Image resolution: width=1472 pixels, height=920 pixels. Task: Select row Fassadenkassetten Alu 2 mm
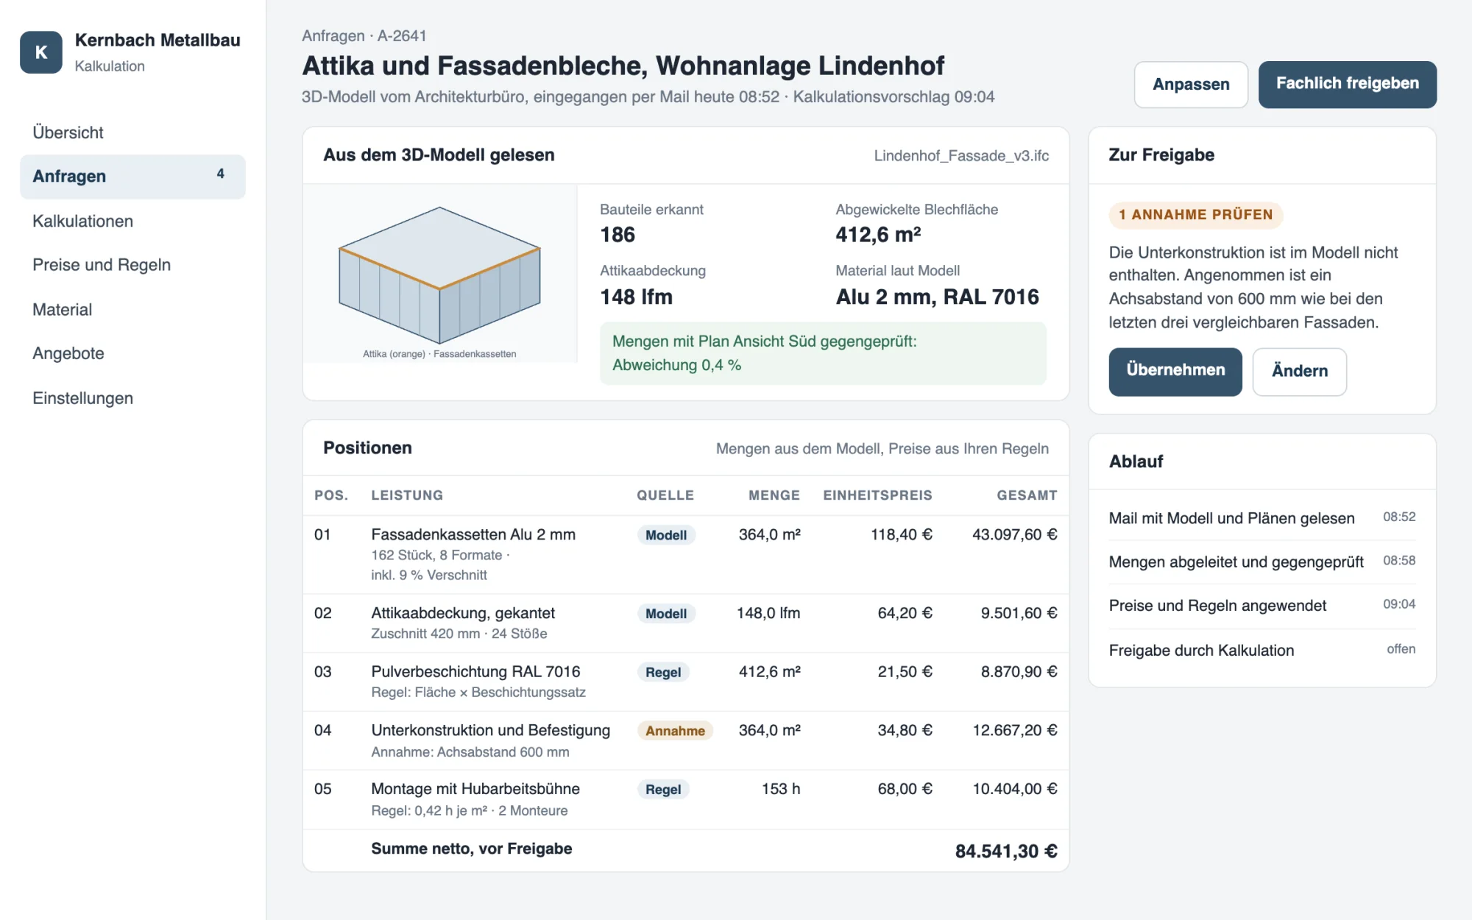pyautogui.click(x=686, y=554)
